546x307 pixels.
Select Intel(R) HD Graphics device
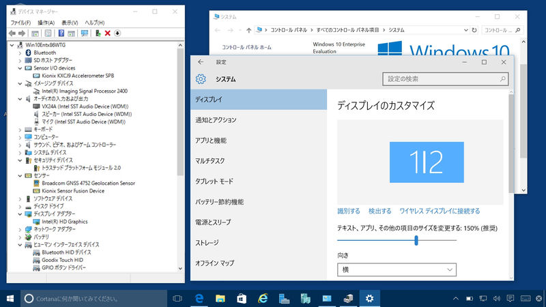click(x=65, y=221)
